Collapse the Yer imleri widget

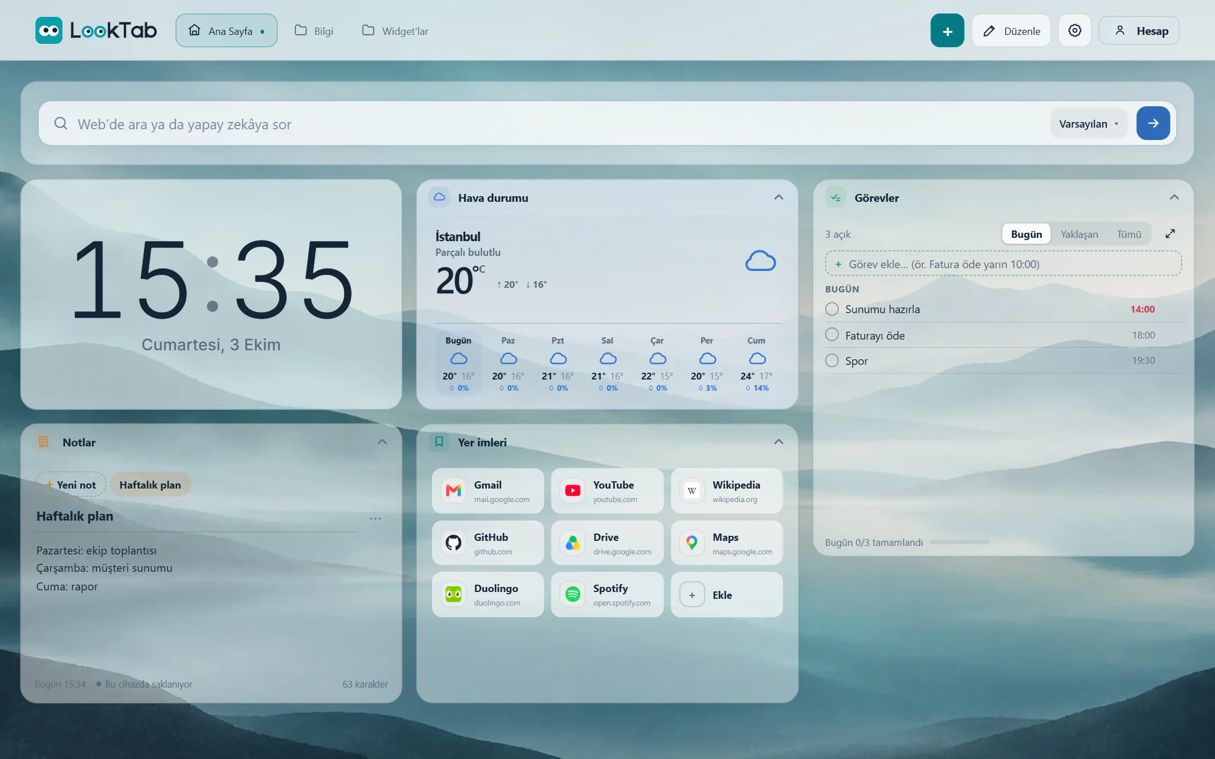[x=778, y=442]
